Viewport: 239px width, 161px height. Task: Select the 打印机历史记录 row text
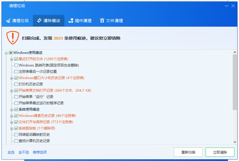pyautogui.click(x=31, y=84)
